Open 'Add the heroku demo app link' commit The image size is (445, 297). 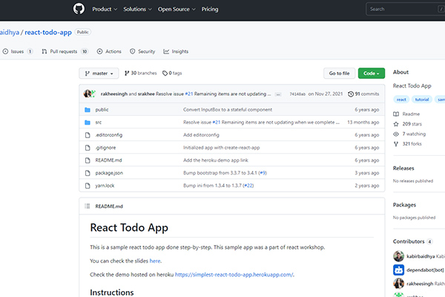click(x=216, y=160)
